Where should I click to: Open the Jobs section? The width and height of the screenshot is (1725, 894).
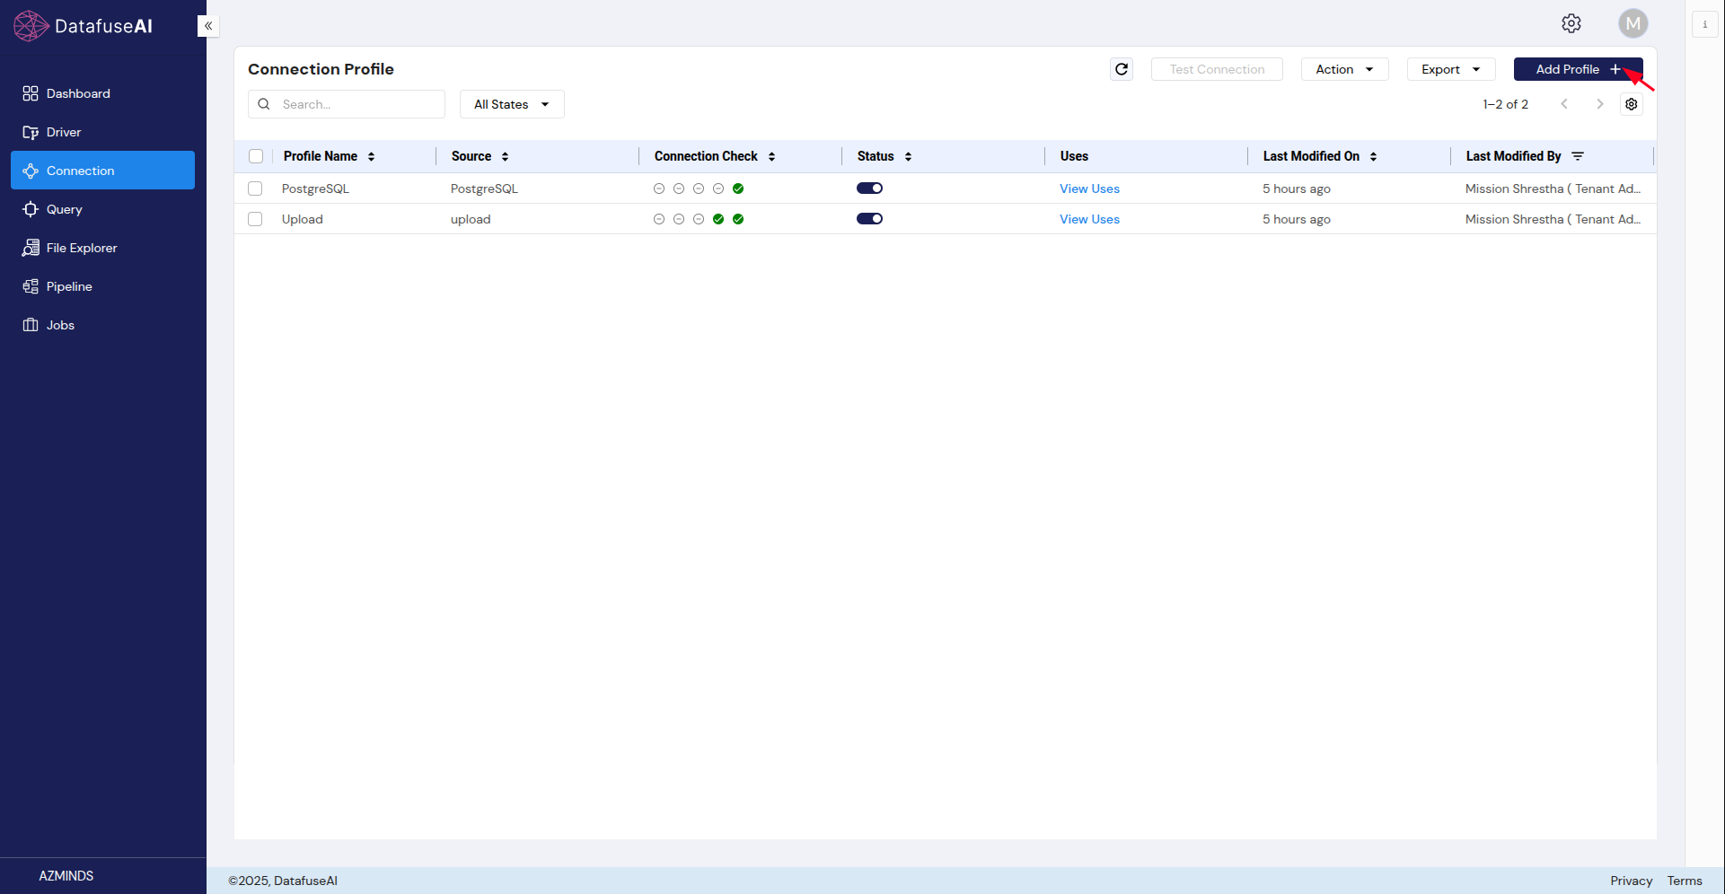coord(59,324)
